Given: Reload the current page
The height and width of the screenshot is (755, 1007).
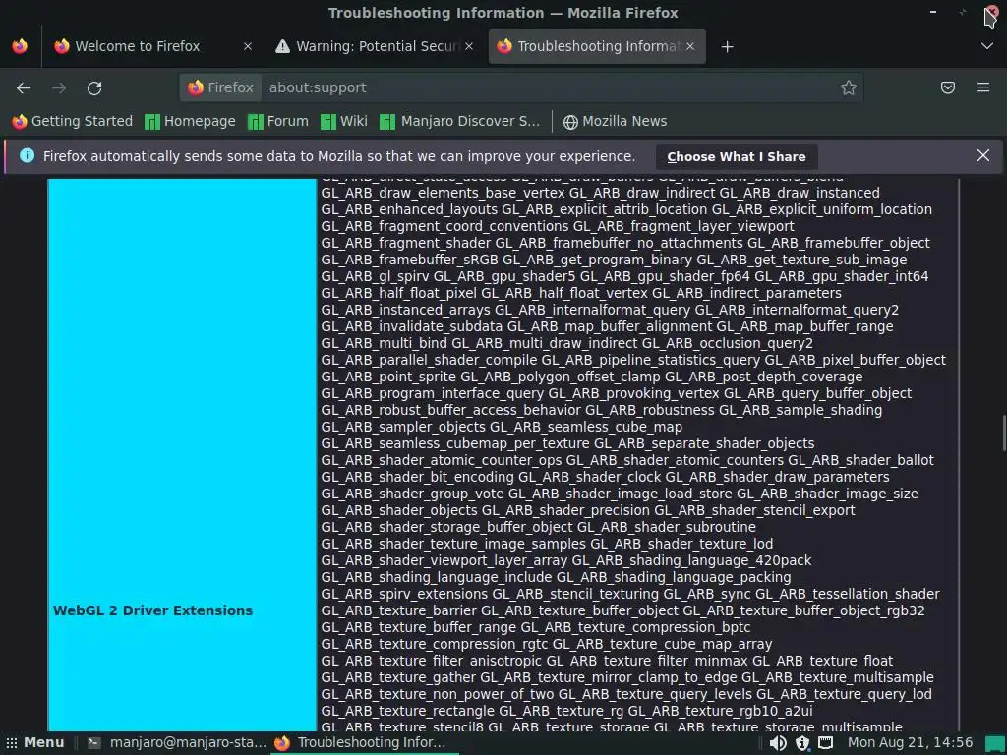Looking at the screenshot, I should click(94, 87).
